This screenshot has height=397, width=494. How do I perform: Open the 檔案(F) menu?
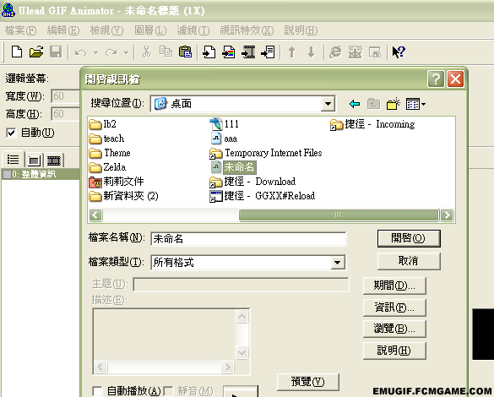click(x=20, y=30)
